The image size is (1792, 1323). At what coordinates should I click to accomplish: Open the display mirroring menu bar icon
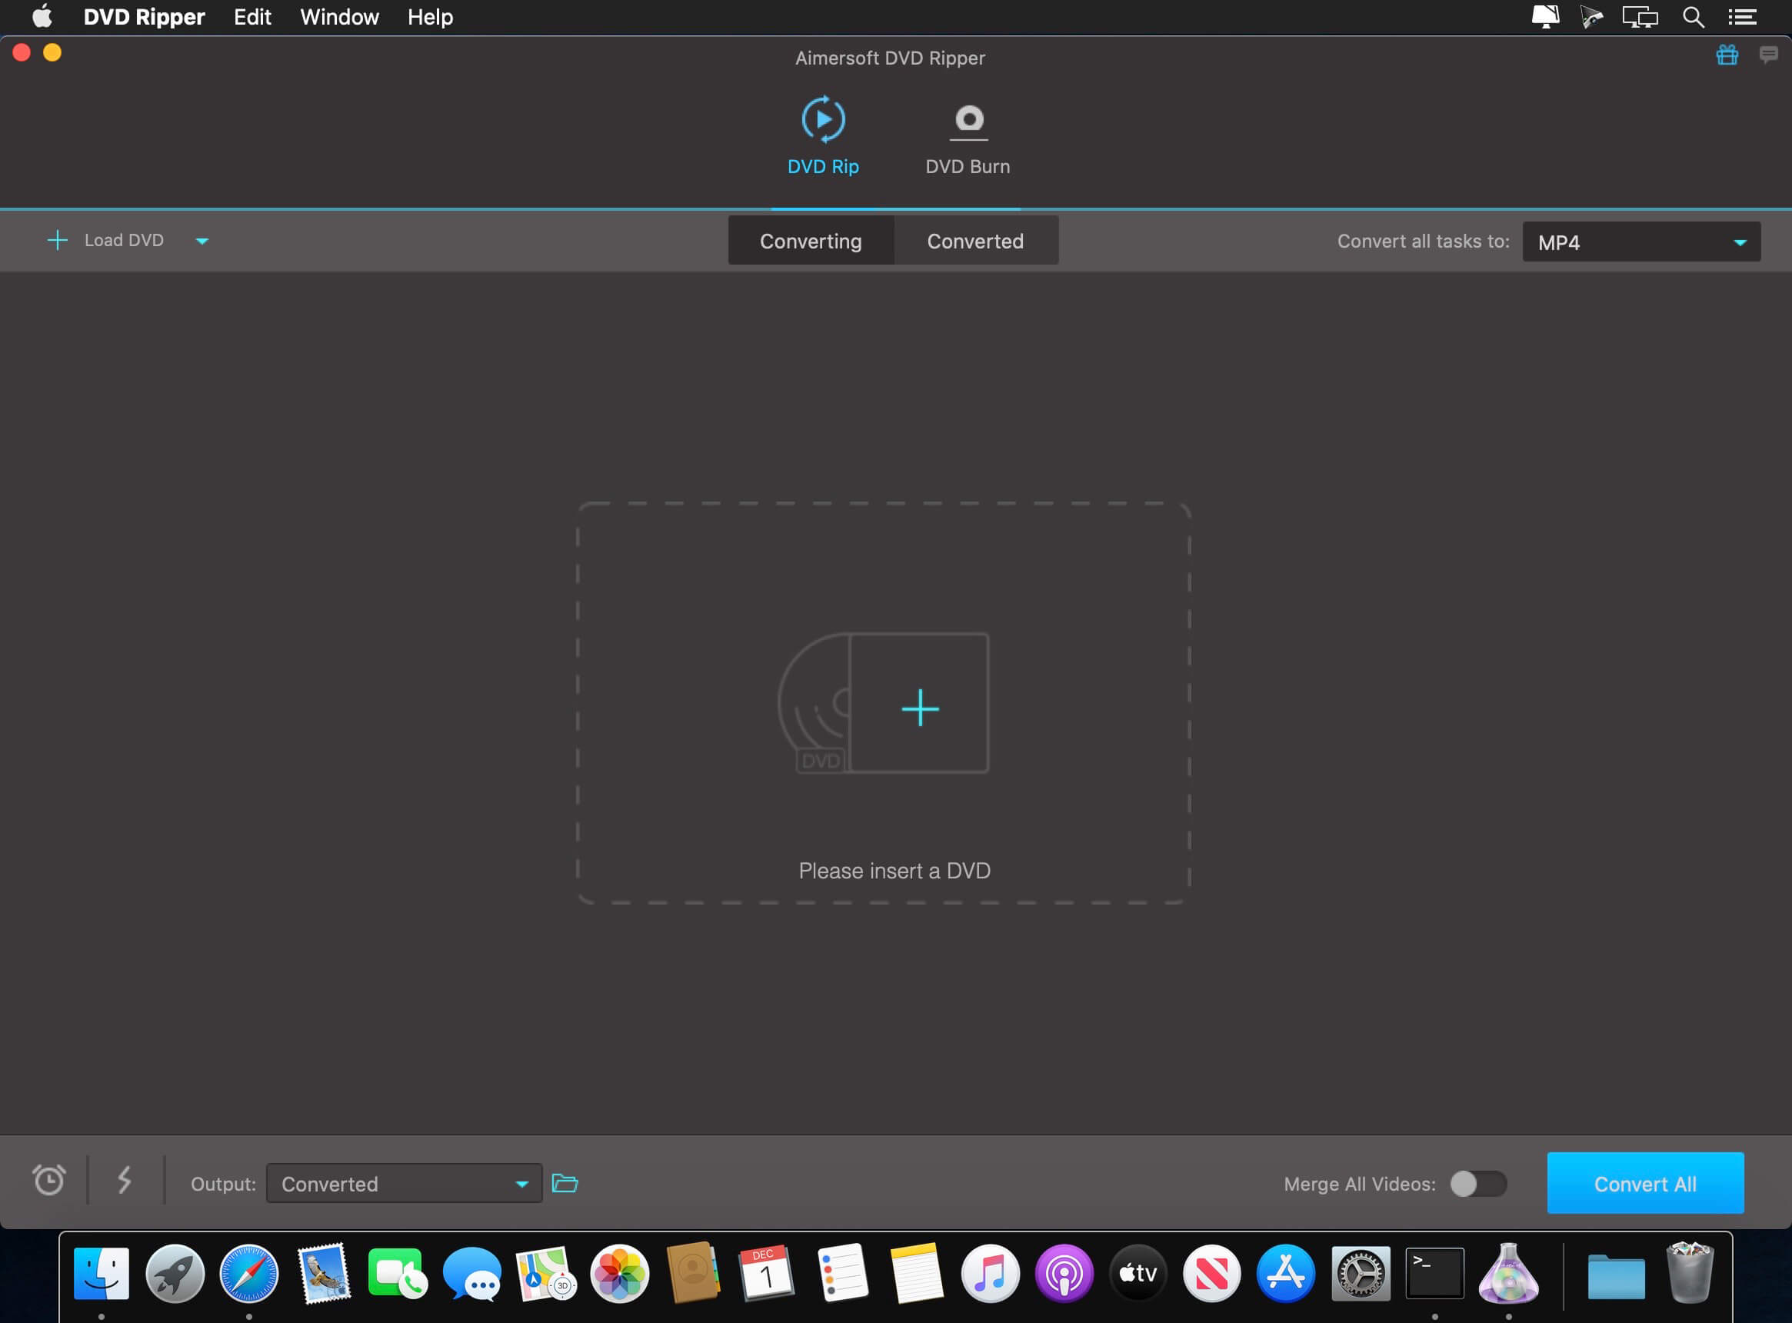(x=1640, y=17)
